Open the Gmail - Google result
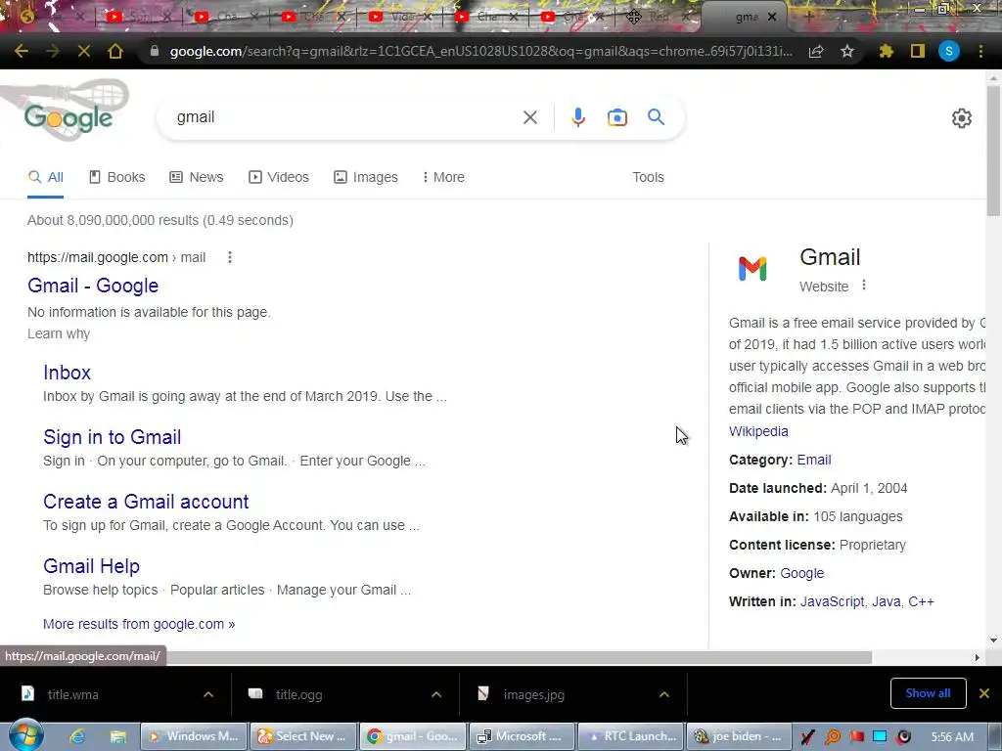 coord(93,286)
